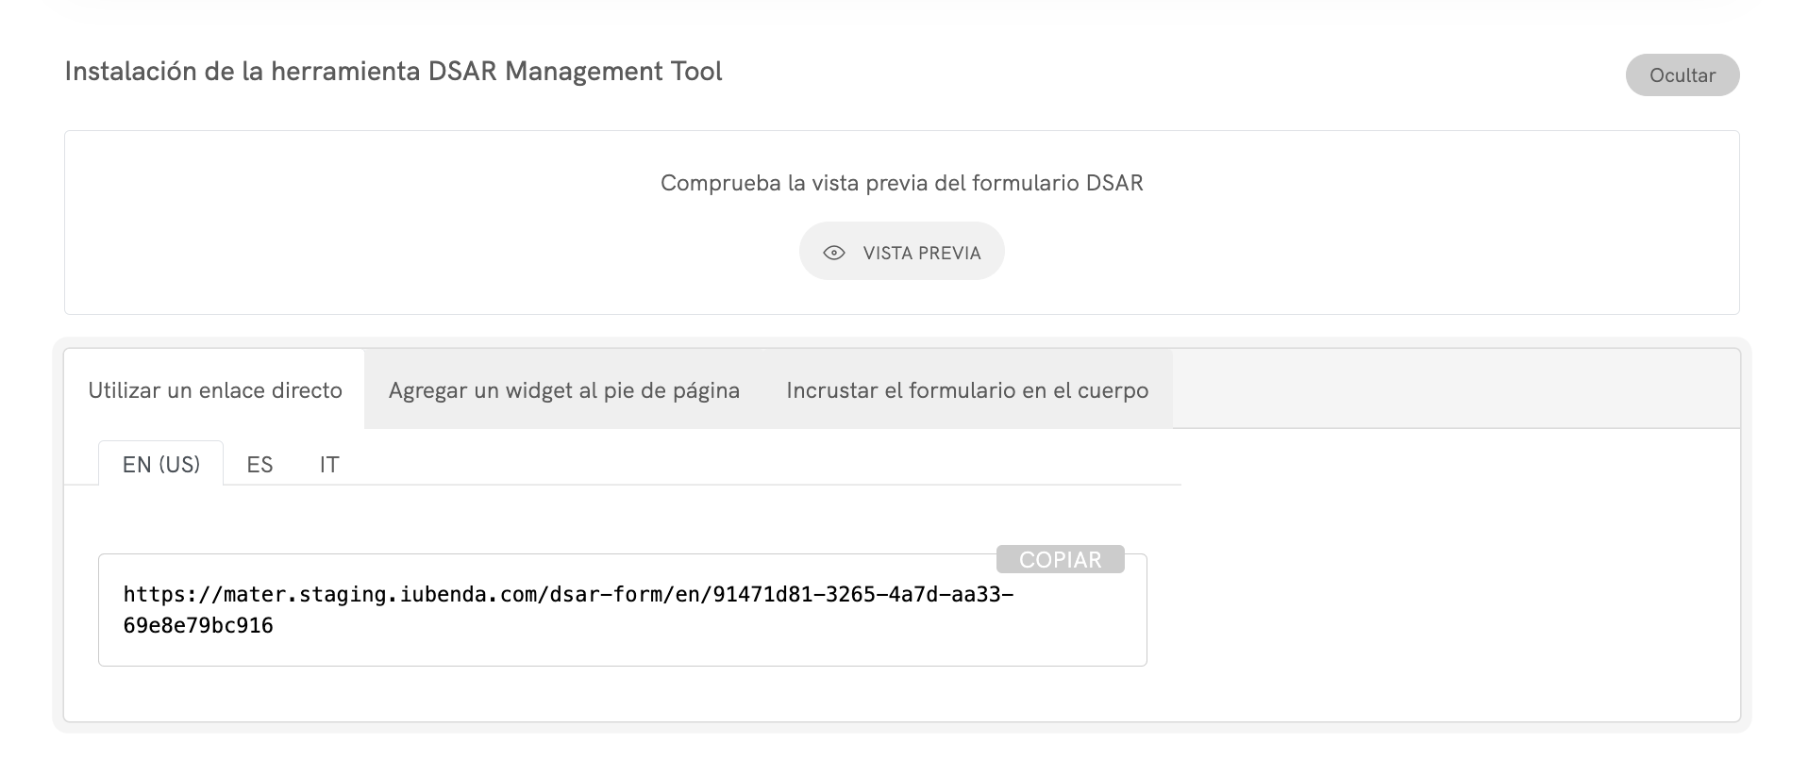1808x775 pixels.
Task: Switch to Agregar un widget al pie tab
Action: [563, 390]
